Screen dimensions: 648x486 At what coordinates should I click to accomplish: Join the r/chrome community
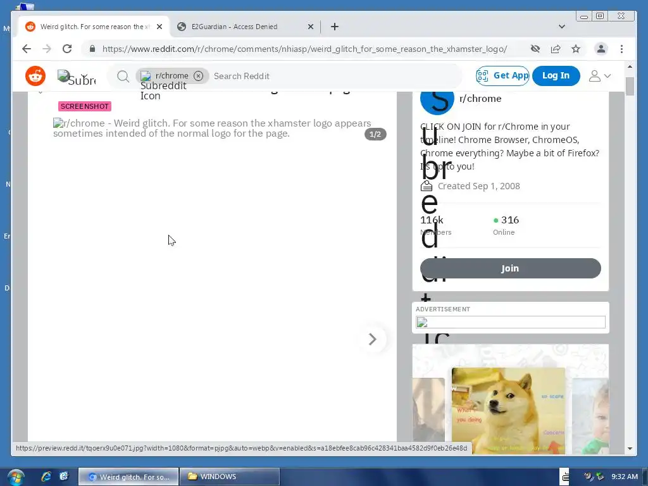[511, 268]
